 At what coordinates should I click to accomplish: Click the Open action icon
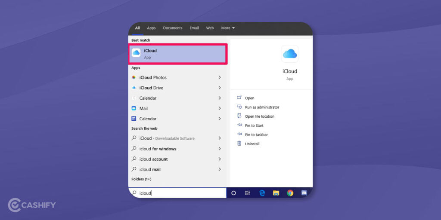[239, 98]
